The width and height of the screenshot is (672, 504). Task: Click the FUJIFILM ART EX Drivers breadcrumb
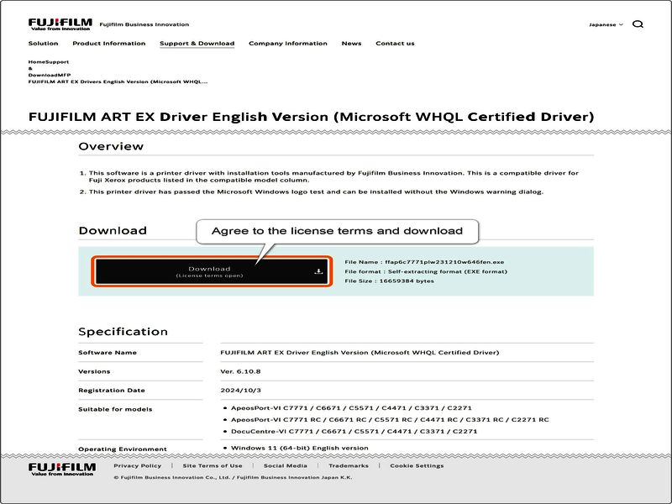[118, 81]
